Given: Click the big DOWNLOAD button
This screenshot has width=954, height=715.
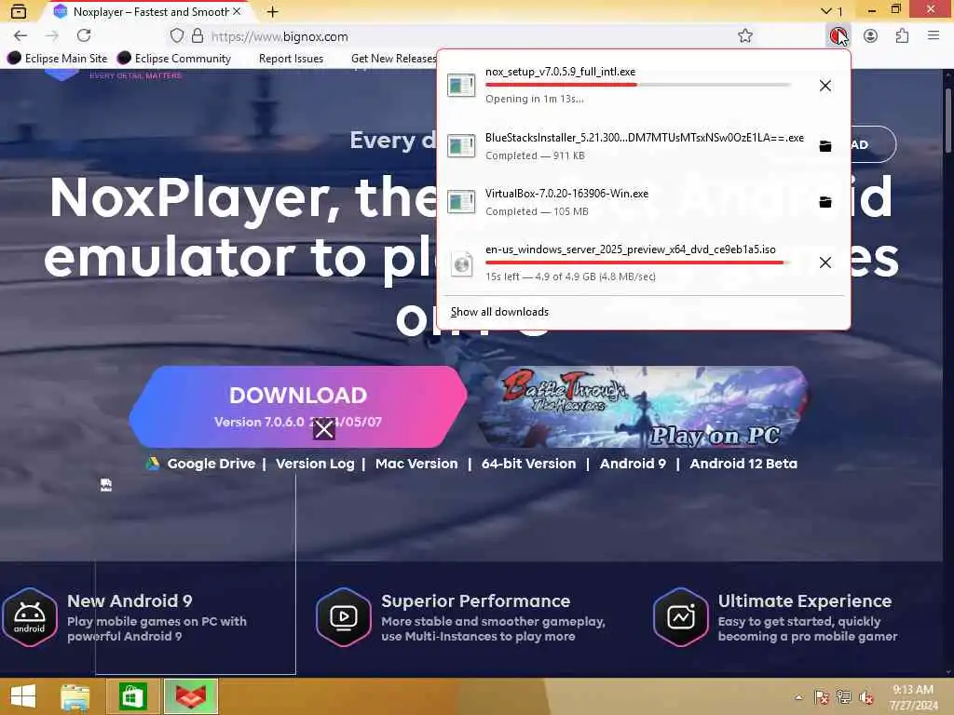Looking at the screenshot, I should [298, 407].
